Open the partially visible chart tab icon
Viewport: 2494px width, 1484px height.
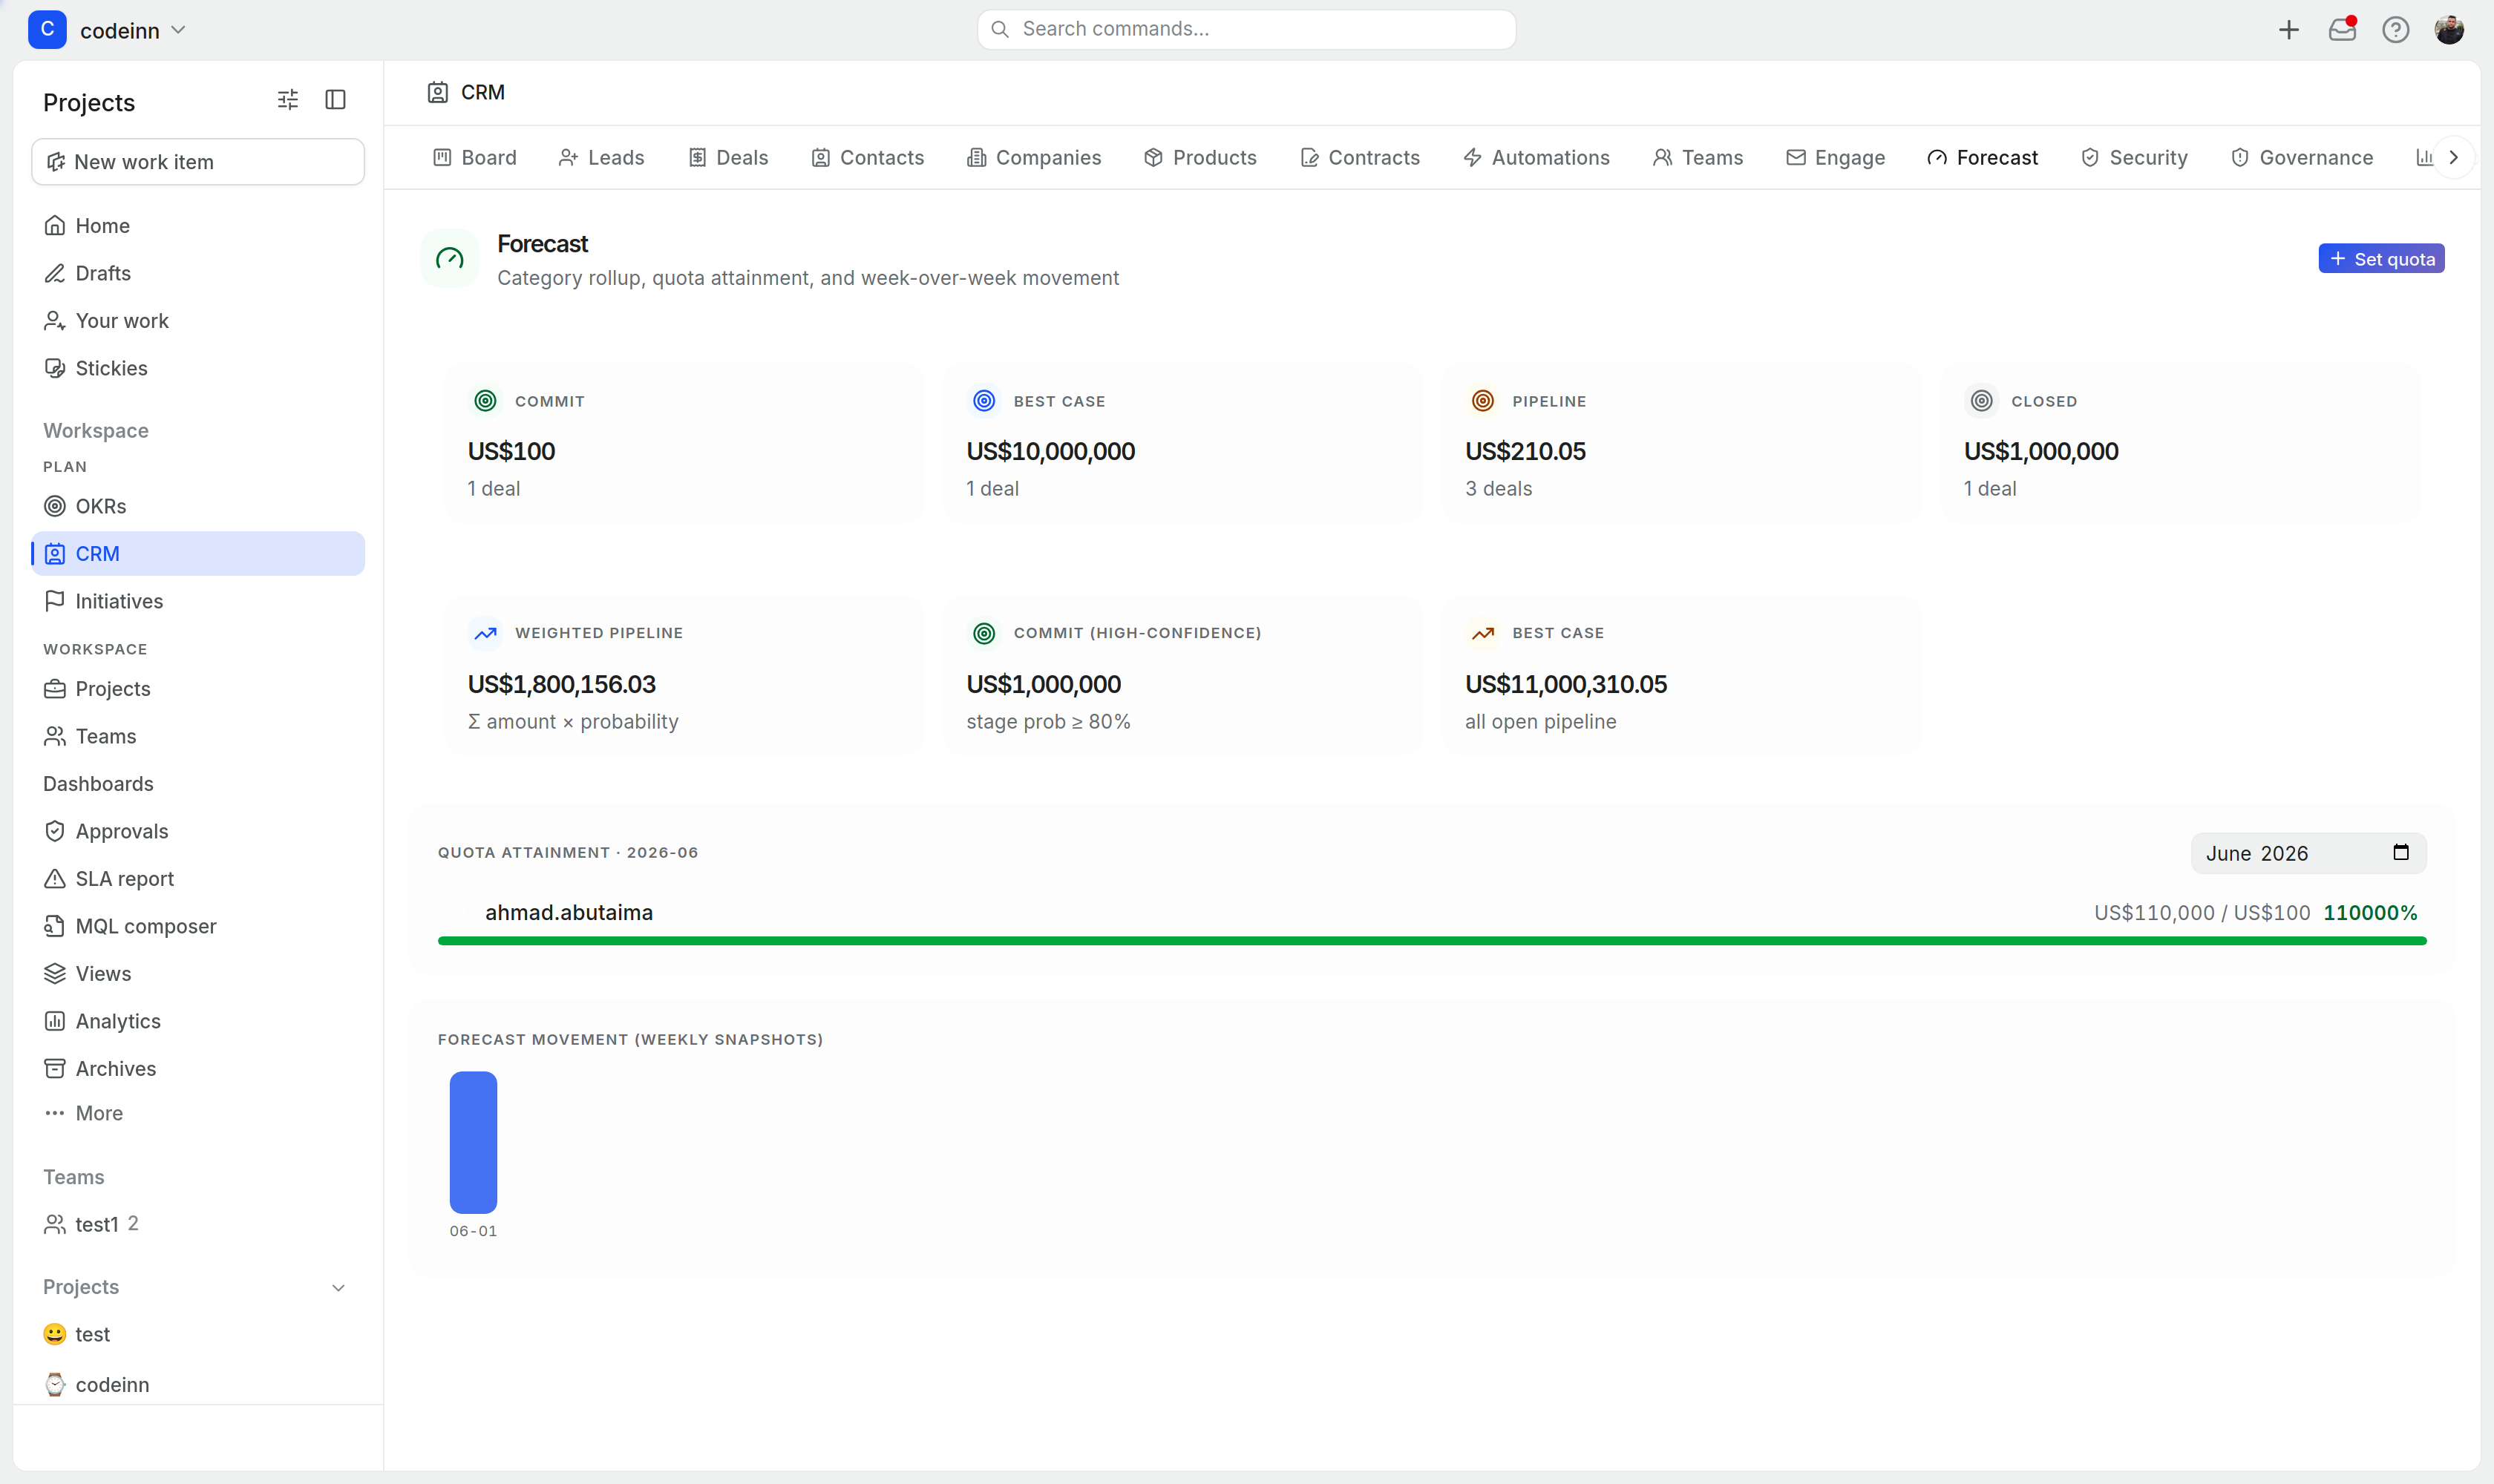pyautogui.click(x=2424, y=157)
